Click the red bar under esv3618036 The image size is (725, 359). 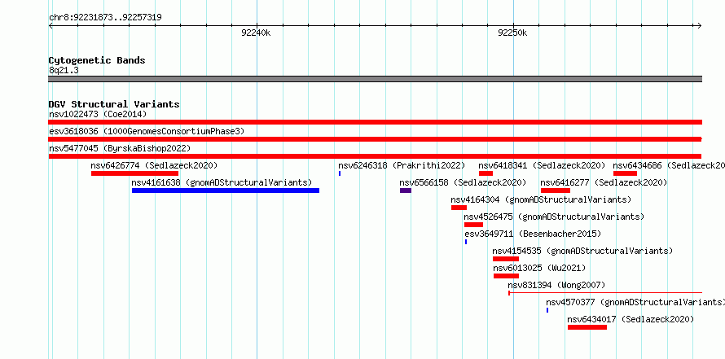tap(375, 139)
